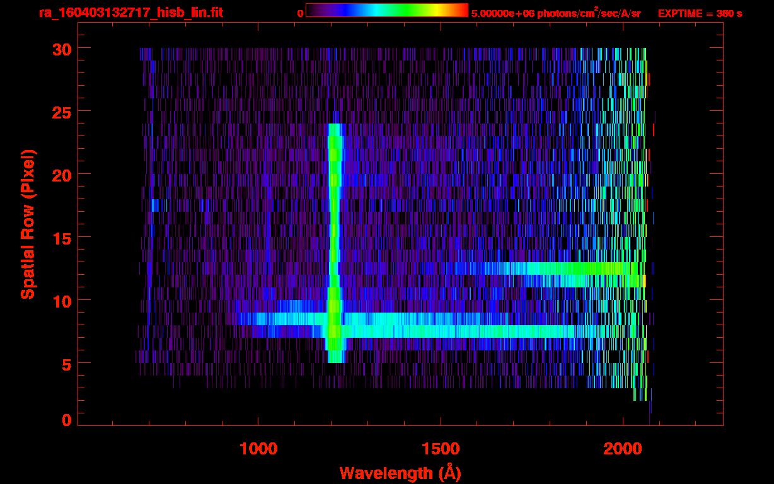
Task: Click the y-axis tick label 25
Action: click(x=62, y=112)
